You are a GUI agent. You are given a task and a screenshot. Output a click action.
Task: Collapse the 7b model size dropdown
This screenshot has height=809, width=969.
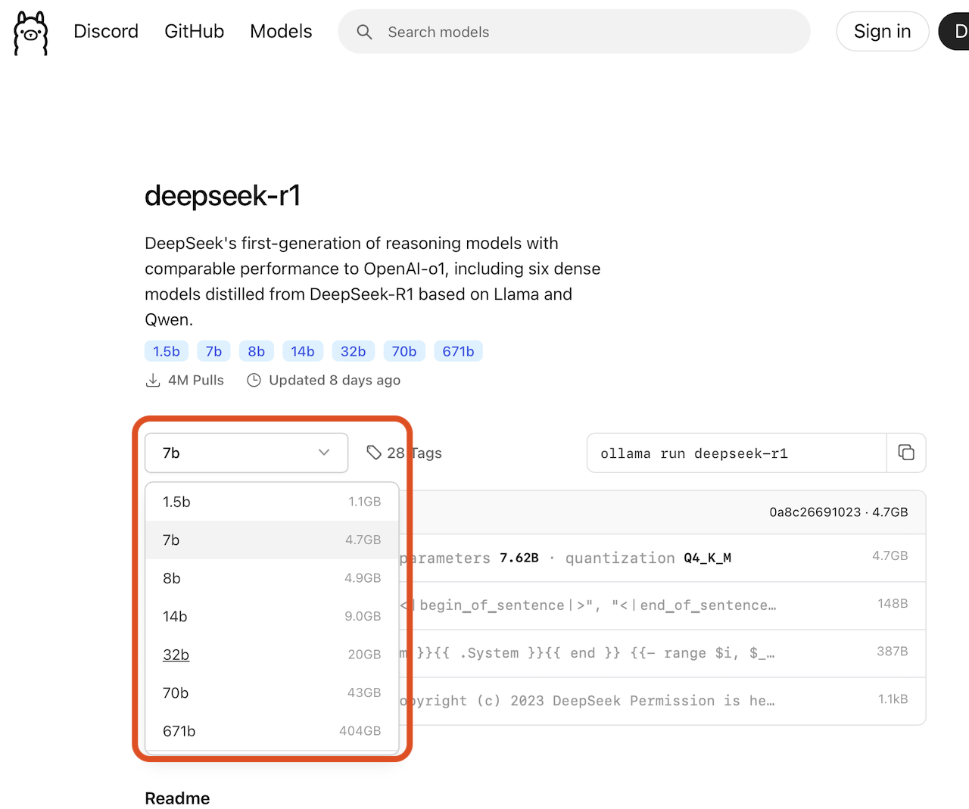(246, 453)
